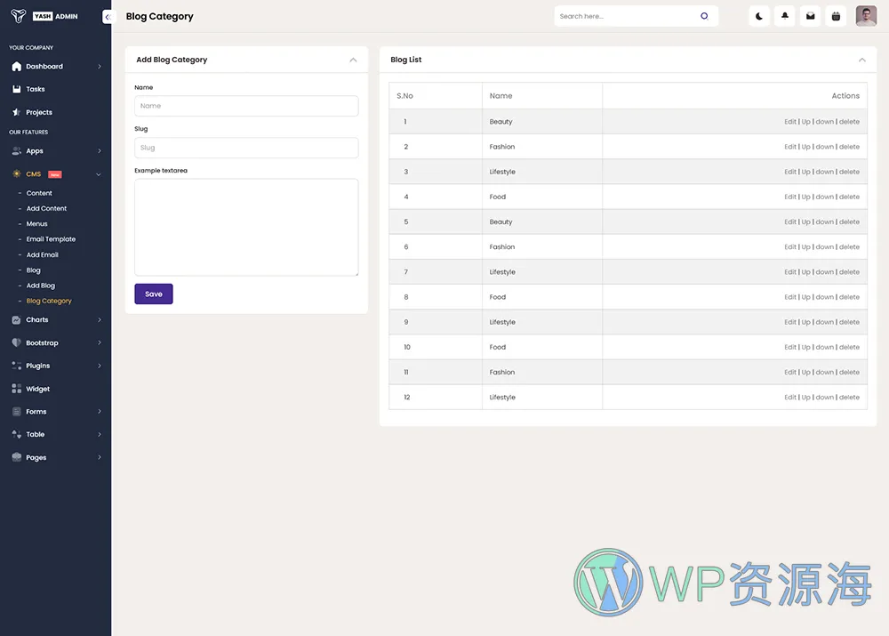Click the Charts sidebar icon
The height and width of the screenshot is (636, 889).
click(16, 320)
